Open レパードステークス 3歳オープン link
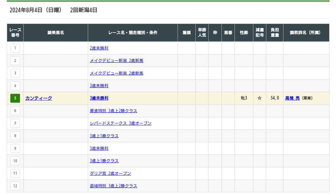The width and height of the screenshot is (336, 196). click(x=120, y=123)
